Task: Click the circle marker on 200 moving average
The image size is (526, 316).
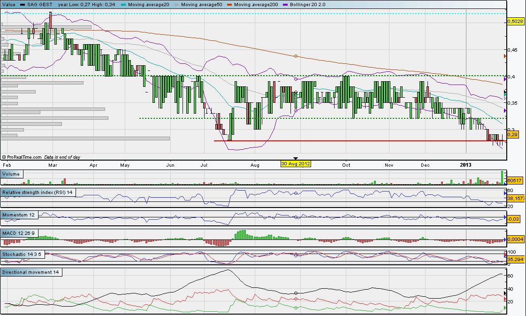Action: 296,56
